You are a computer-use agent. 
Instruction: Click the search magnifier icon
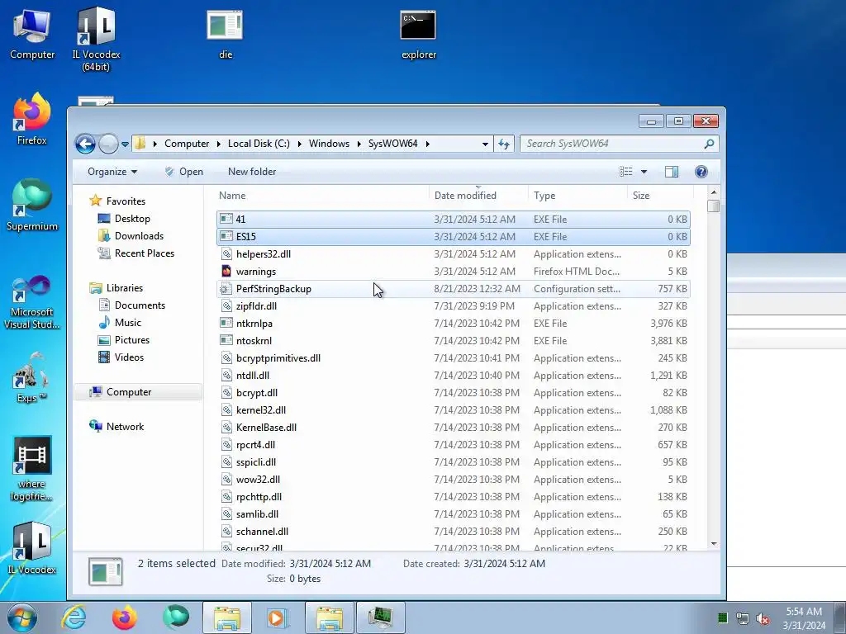(709, 144)
